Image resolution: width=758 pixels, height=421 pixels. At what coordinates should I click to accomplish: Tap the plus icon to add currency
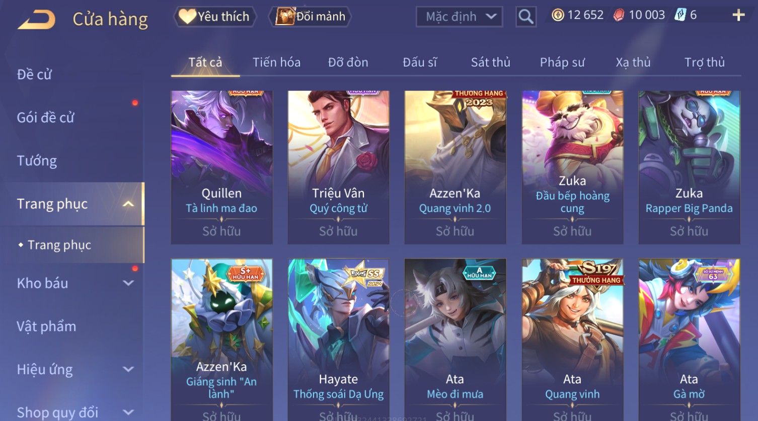[738, 15]
